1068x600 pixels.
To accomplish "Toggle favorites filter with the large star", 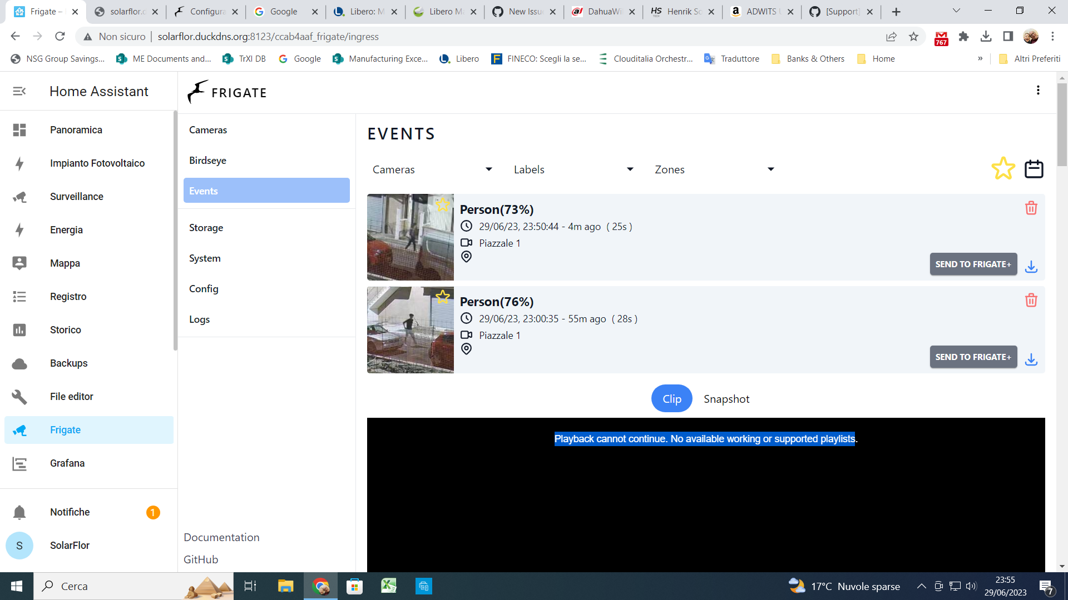I will (1003, 168).
